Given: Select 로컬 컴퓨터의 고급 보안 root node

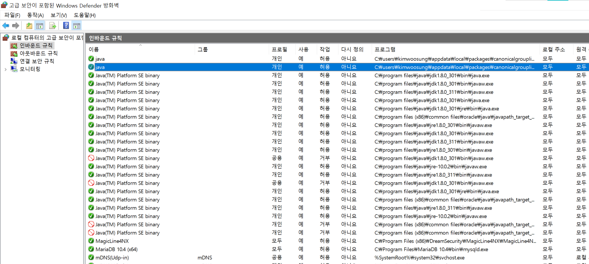Looking at the screenshot, I should click(47, 37).
